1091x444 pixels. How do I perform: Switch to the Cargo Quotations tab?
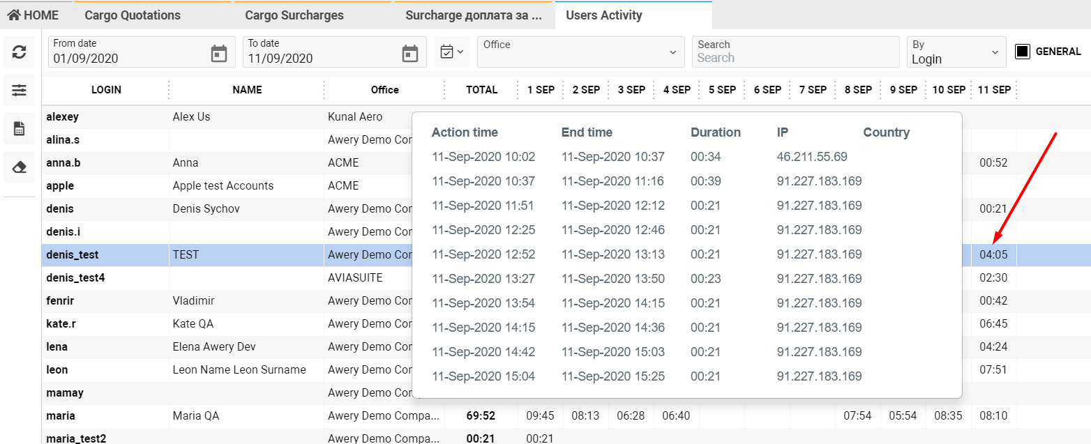tap(133, 15)
